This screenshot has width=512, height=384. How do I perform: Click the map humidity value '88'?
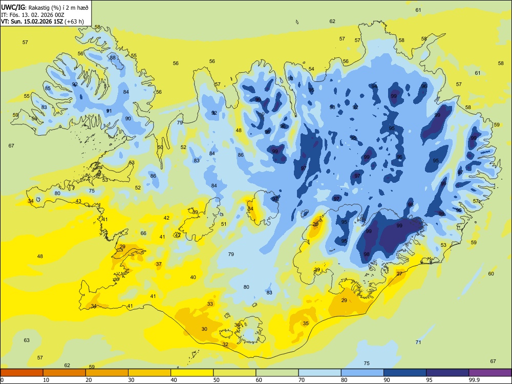click(113, 58)
